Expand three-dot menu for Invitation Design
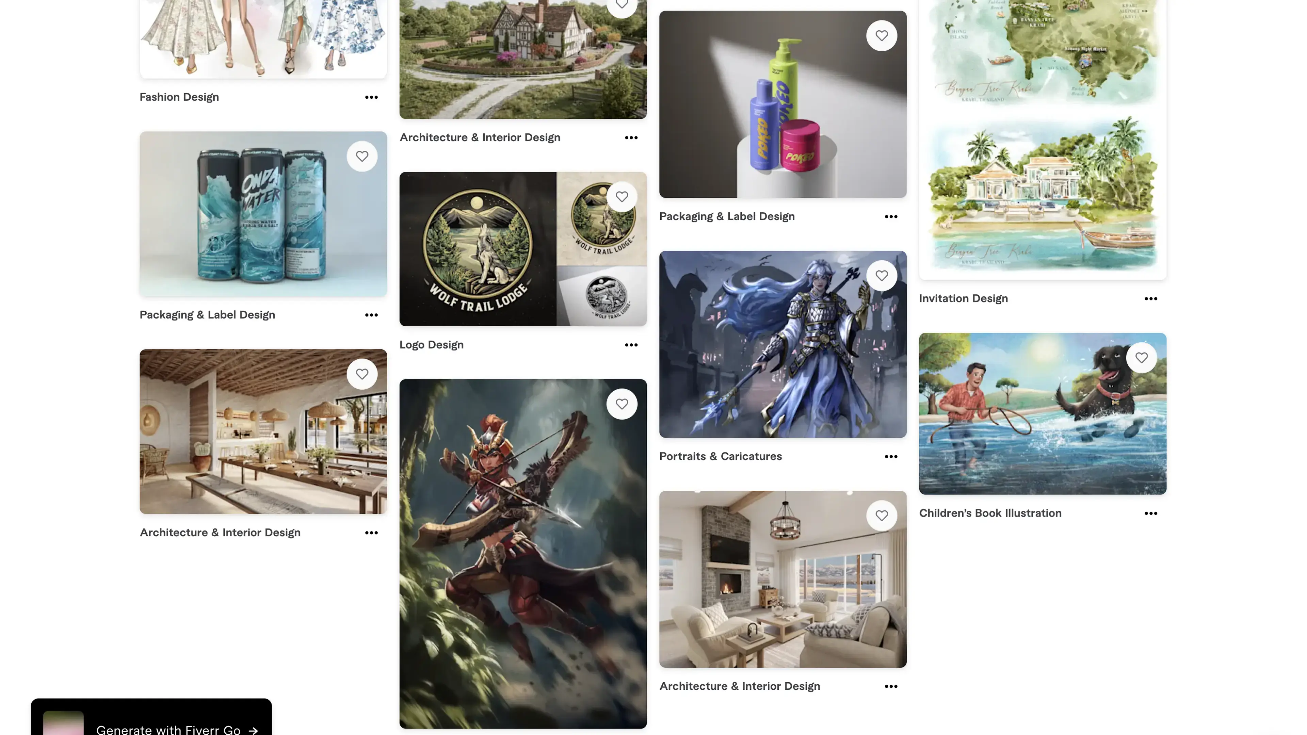The image size is (1307, 735). click(1151, 299)
